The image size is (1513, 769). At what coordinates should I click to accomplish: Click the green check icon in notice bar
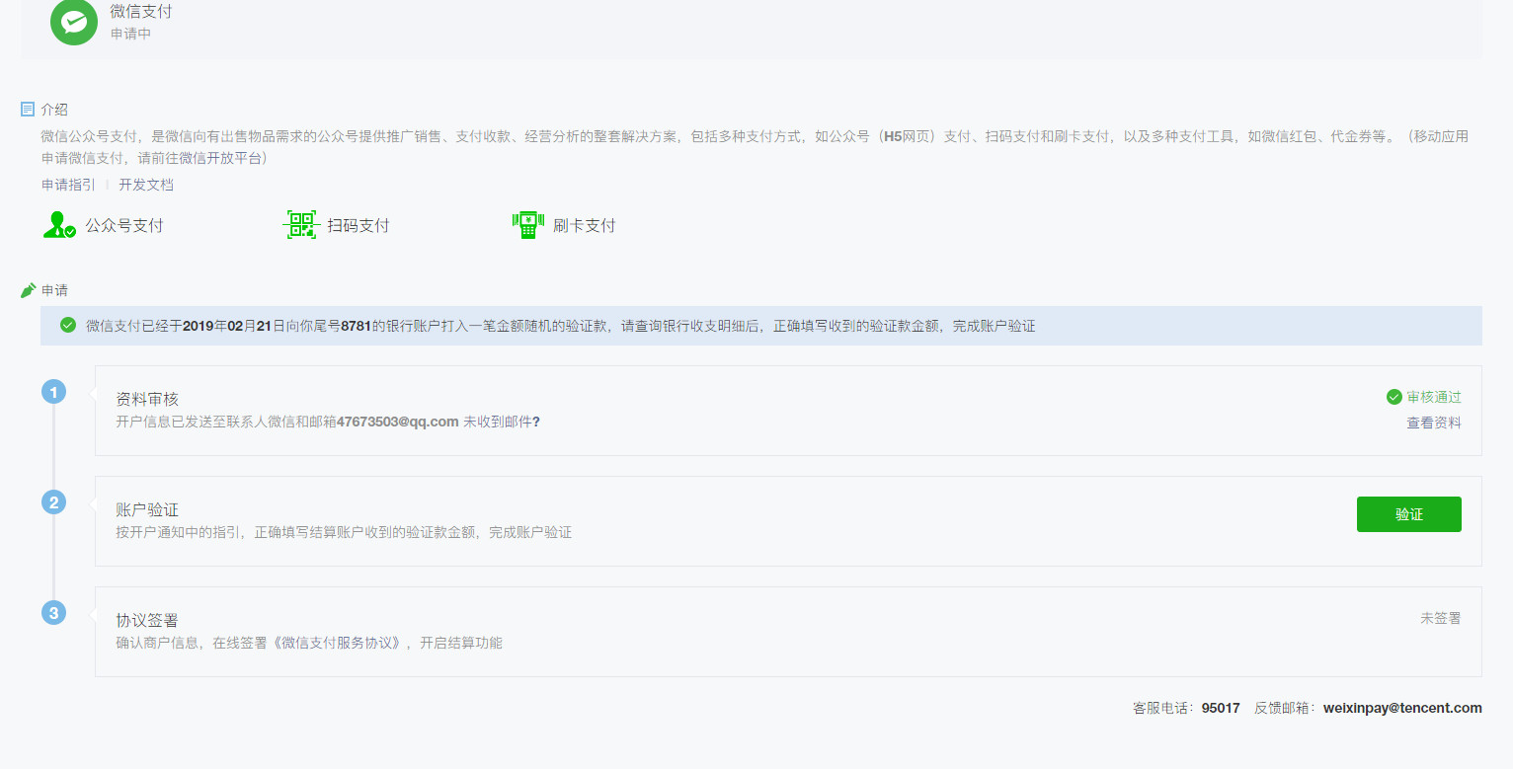click(x=68, y=325)
